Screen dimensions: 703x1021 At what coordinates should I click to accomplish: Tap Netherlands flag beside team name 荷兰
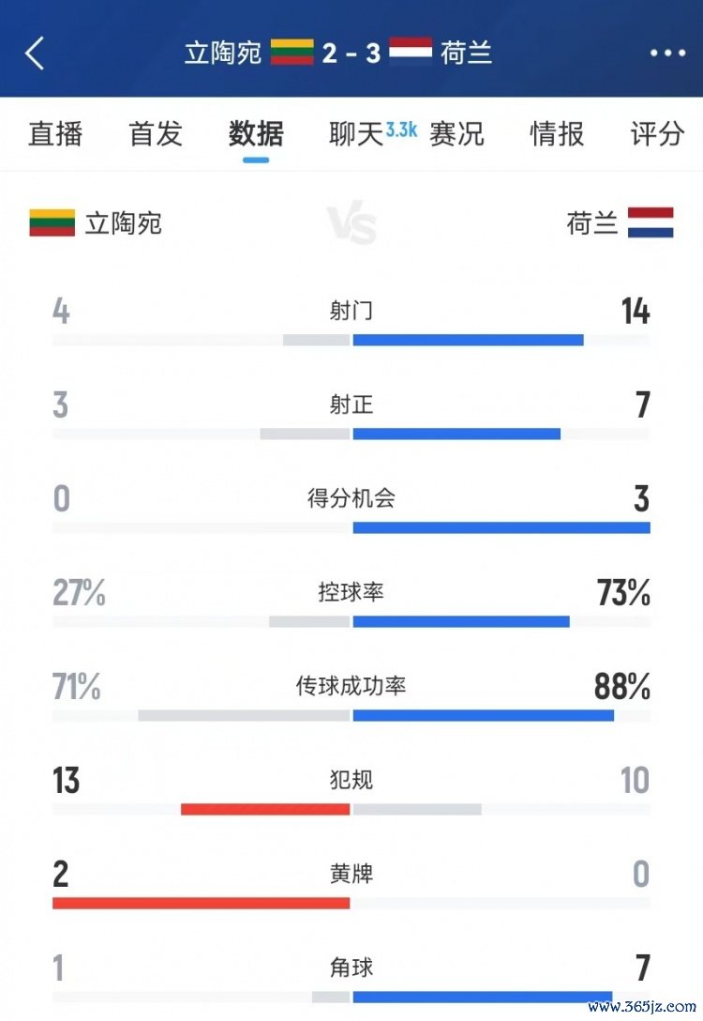651,223
